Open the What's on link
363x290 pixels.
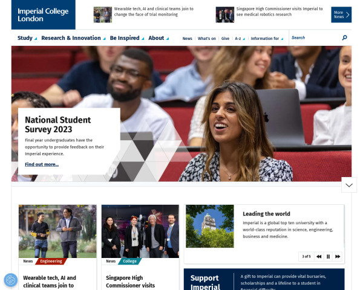206,39
